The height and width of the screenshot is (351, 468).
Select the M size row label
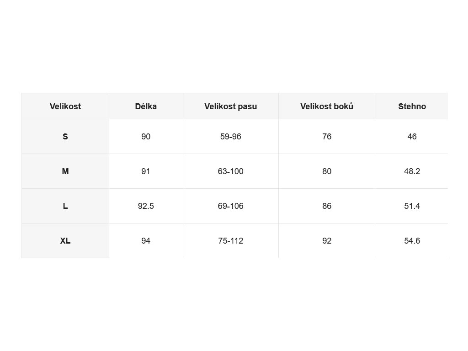pos(65,171)
